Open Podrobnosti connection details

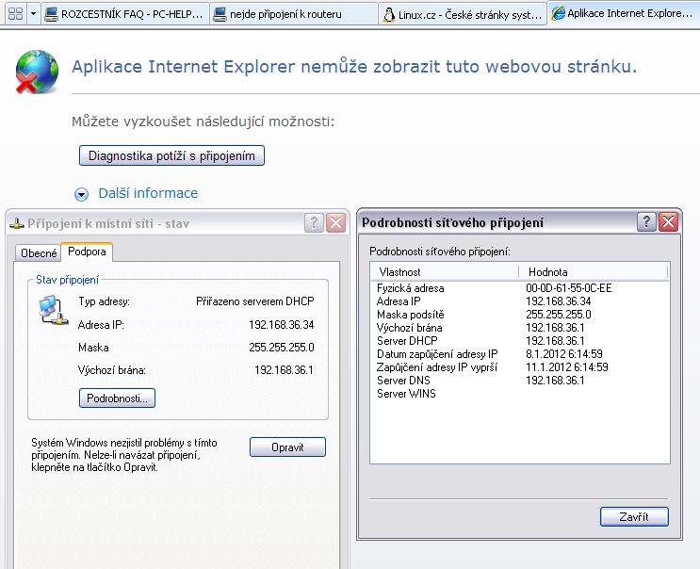pos(116,398)
